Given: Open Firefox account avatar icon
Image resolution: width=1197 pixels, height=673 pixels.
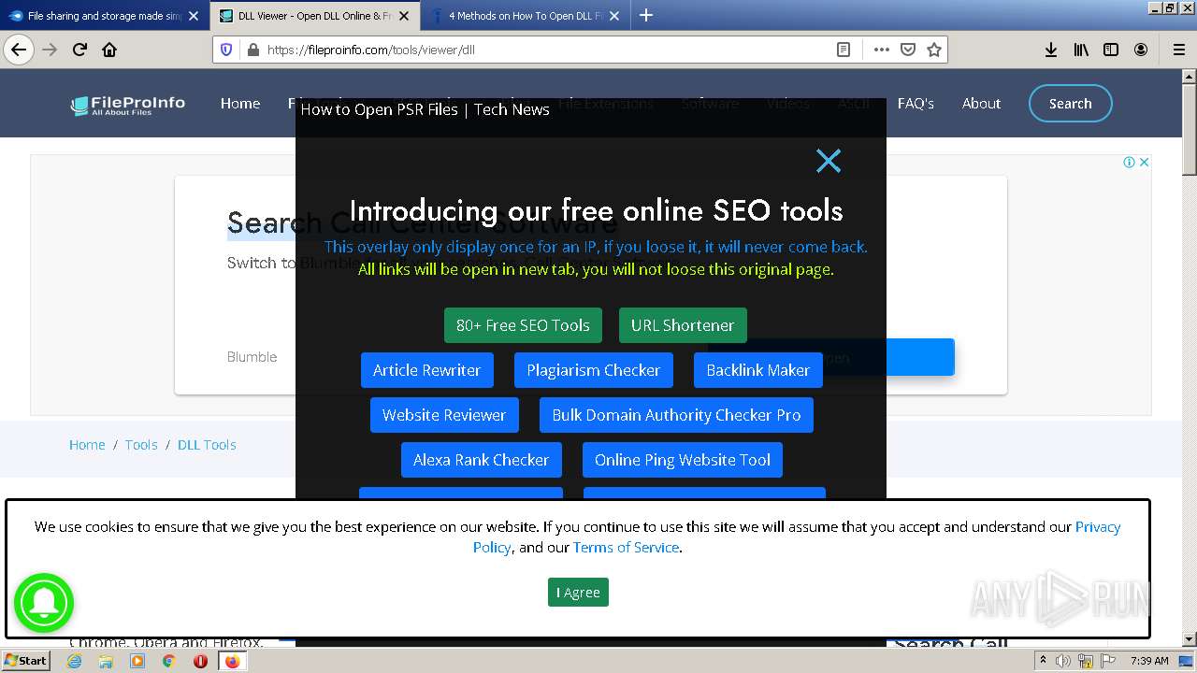Looking at the screenshot, I should click(1141, 50).
